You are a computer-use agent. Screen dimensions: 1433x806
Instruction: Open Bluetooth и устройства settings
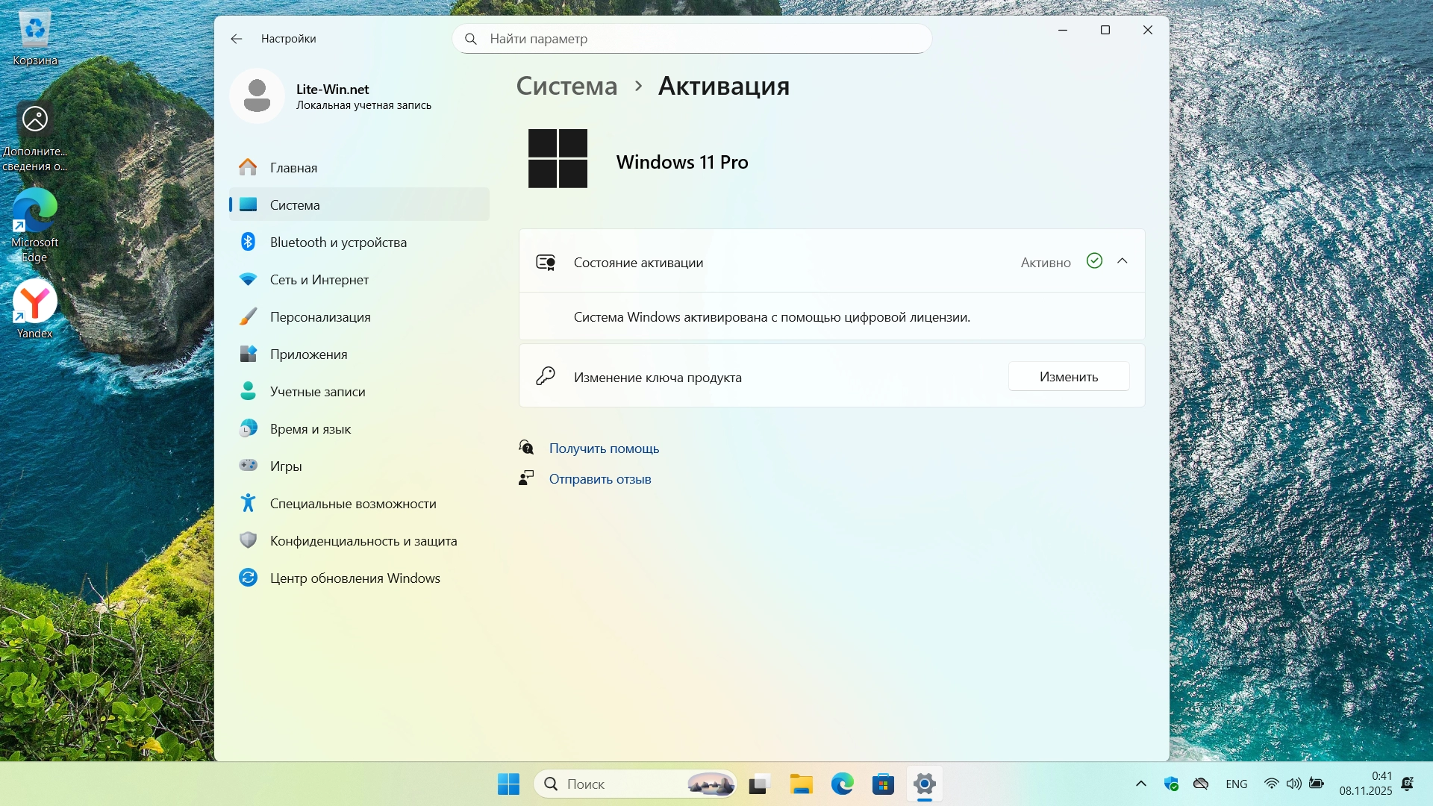338,243
